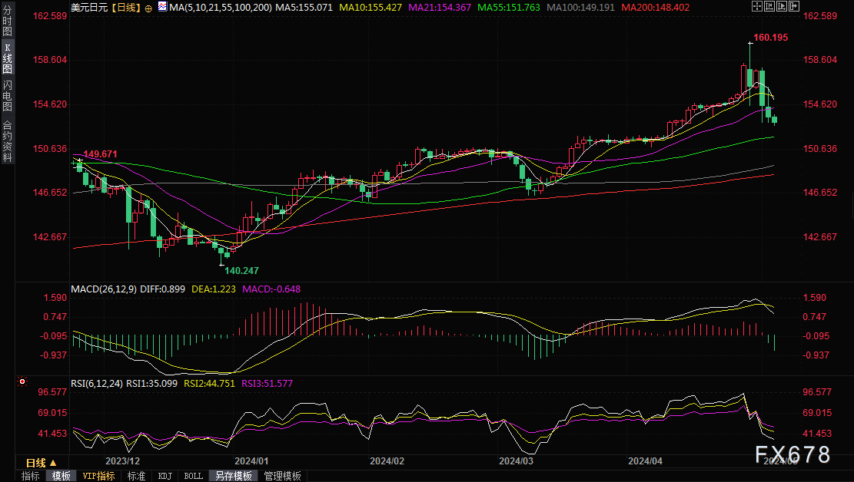Click the MA(5,10,21,55,100,200) parameters label
854x482 pixels.
pyautogui.click(x=221, y=8)
